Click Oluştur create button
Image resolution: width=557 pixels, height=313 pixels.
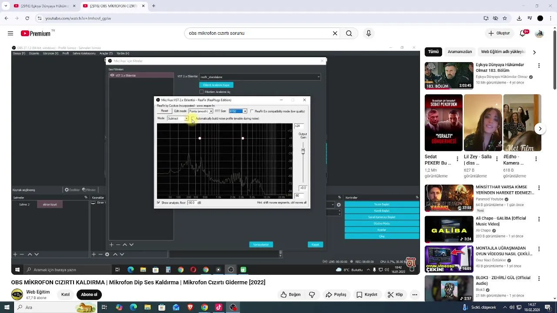point(499,33)
